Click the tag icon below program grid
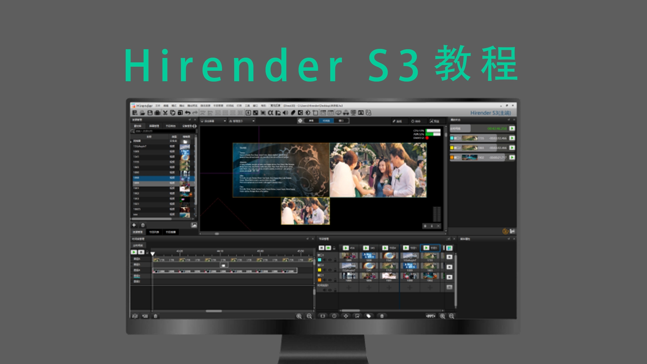Screen dimensions: 647x364 (x=368, y=316)
